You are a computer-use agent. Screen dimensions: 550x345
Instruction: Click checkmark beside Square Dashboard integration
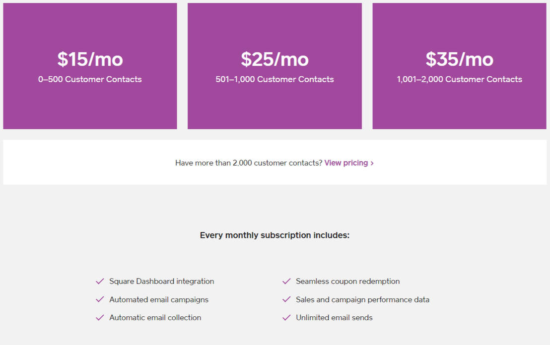tap(100, 282)
